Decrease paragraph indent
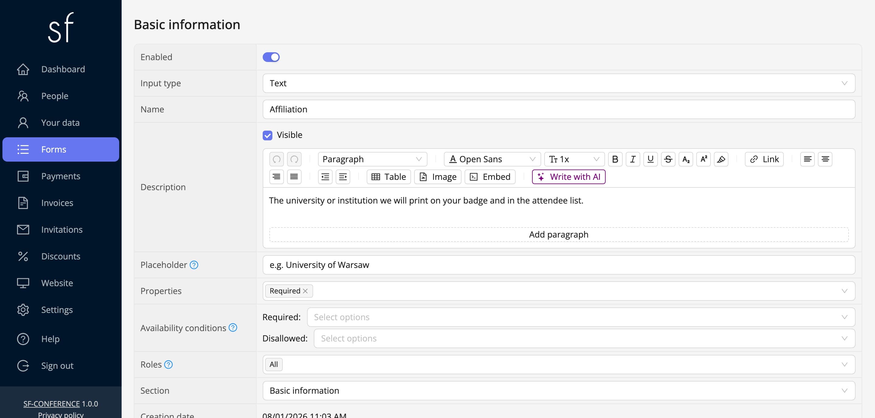 [x=325, y=177]
